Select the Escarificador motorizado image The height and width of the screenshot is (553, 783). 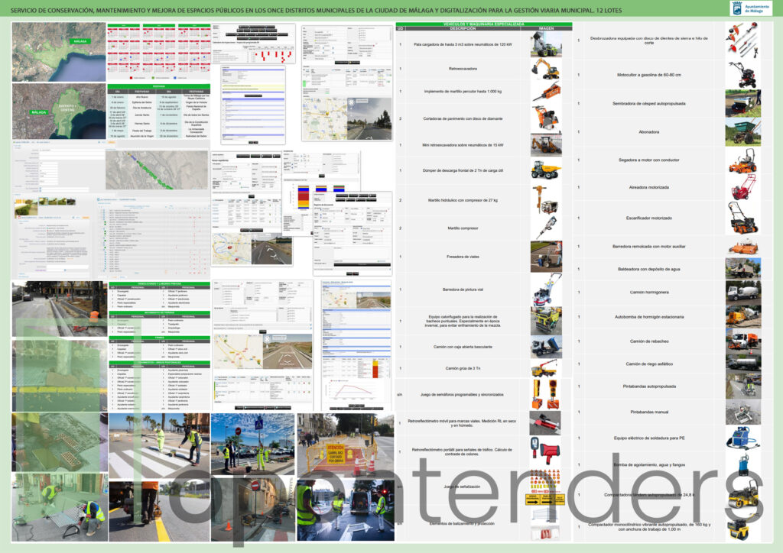click(x=743, y=218)
